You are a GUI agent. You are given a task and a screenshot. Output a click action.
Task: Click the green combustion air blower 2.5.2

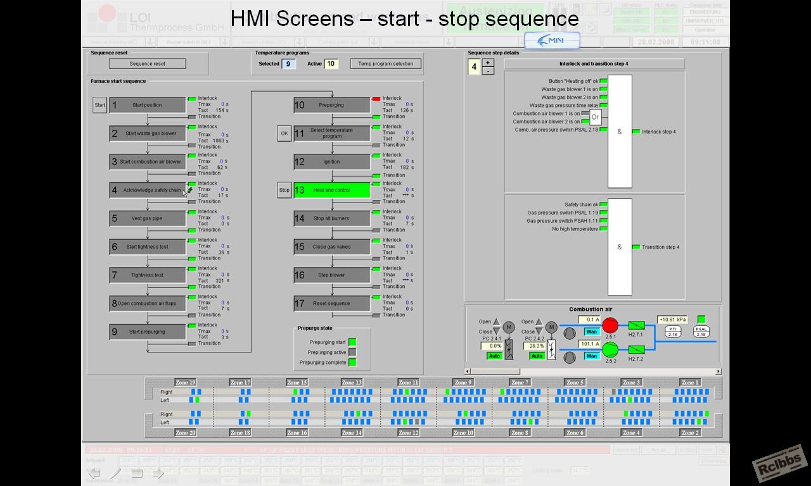click(610, 349)
